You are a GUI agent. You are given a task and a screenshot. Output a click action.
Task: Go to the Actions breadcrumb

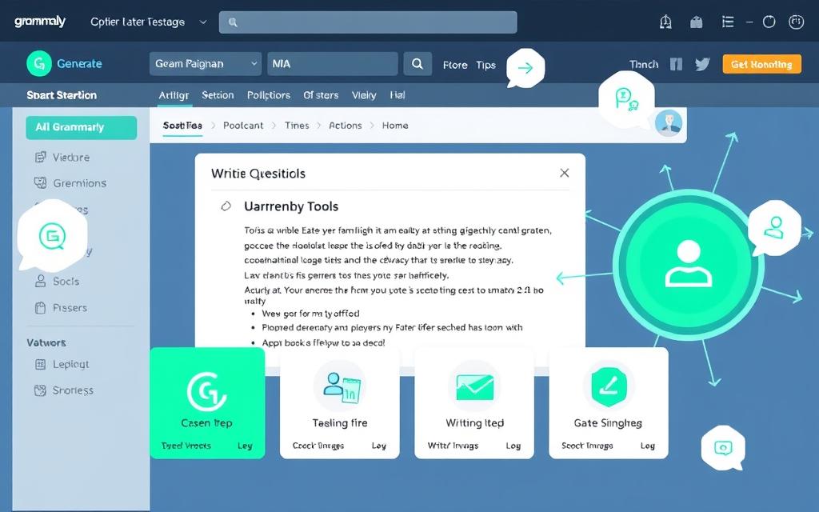pyautogui.click(x=346, y=126)
